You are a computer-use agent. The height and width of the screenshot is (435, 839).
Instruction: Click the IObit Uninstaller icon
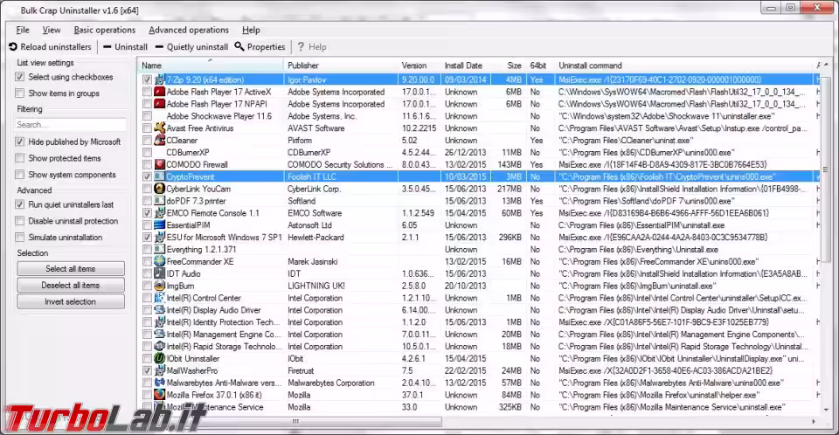[x=159, y=358]
